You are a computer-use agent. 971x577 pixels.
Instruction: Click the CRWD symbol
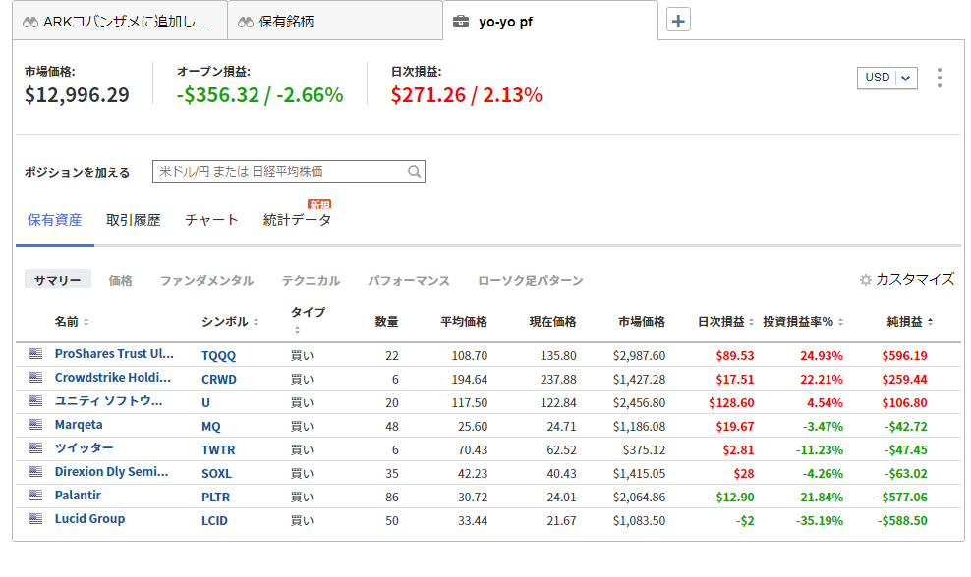[218, 379]
